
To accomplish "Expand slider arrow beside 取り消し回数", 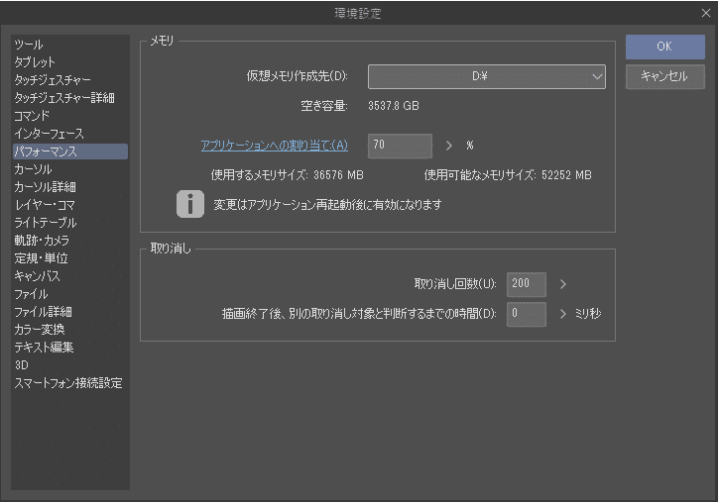I will click(563, 284).
